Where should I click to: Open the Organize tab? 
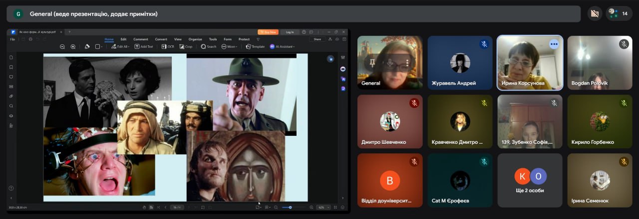coord(195,39)
